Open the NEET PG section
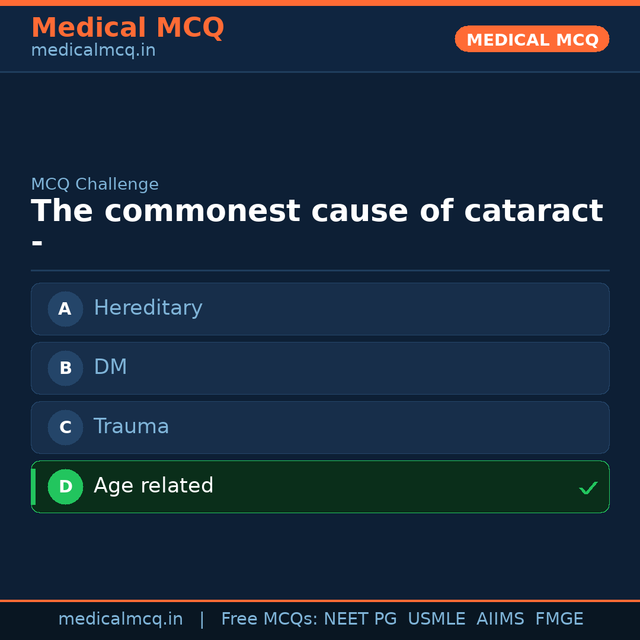Image resolution: width=640 pixels, height=640 pixels. click(360, 618)
